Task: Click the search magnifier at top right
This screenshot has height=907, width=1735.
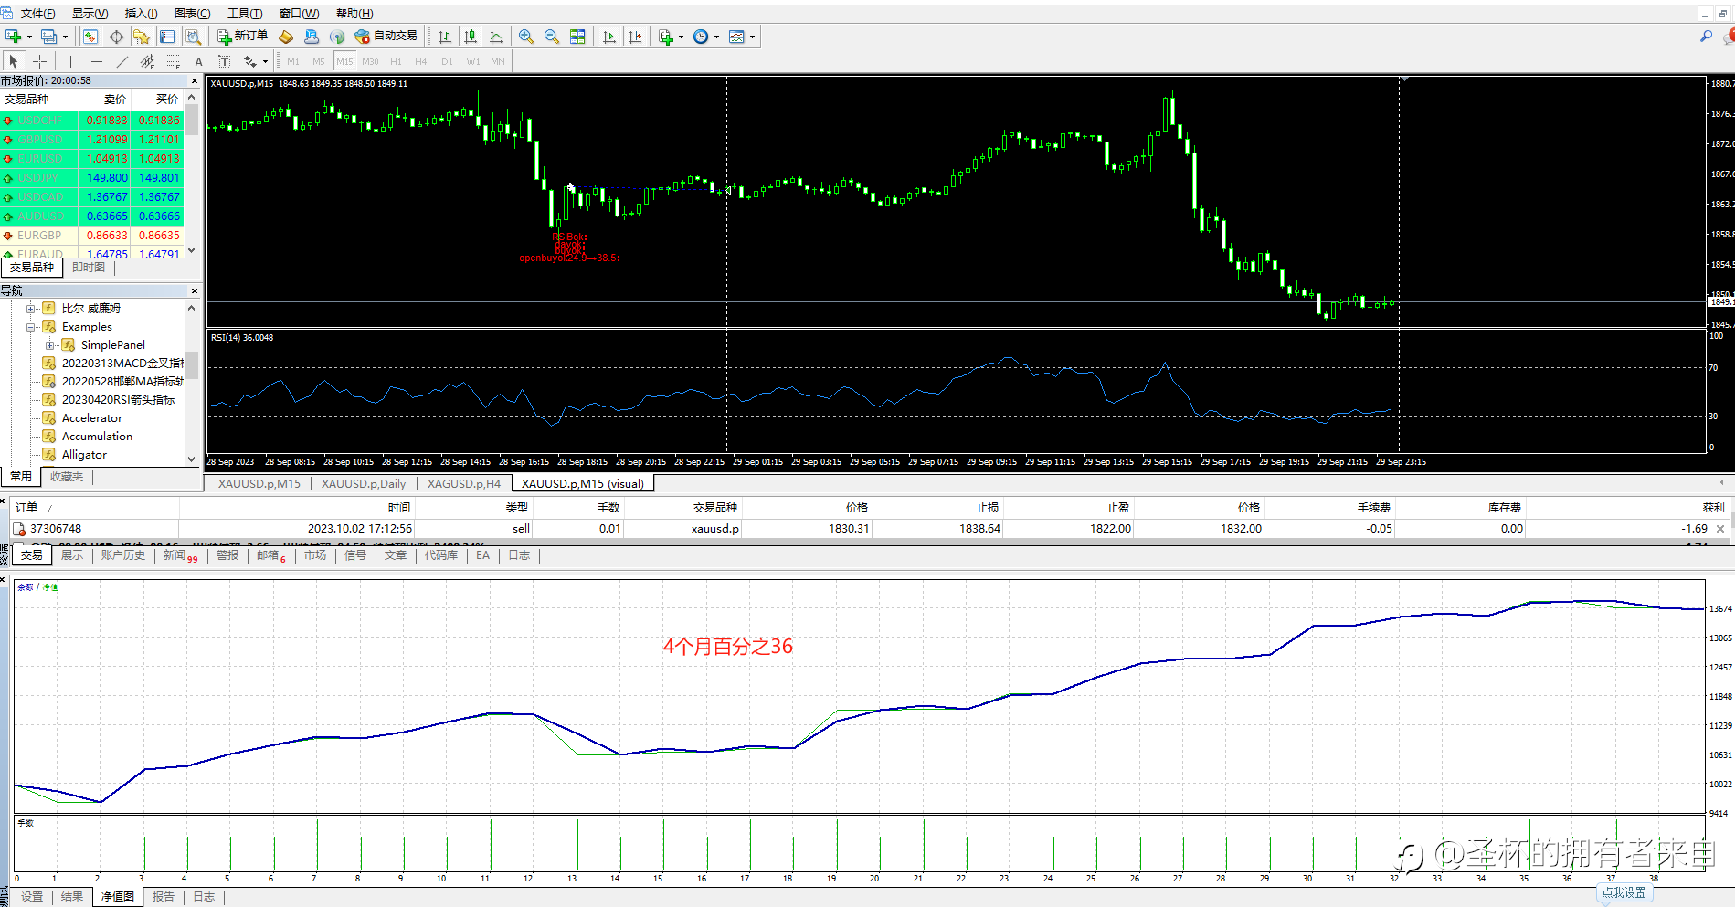Action: coord(1706,37)
